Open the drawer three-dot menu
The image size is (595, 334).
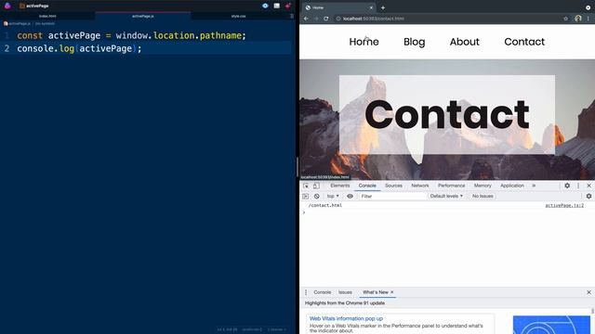tap(306, 292)
